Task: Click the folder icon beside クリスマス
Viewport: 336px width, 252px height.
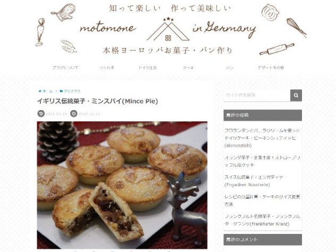Action: (61, 91)
